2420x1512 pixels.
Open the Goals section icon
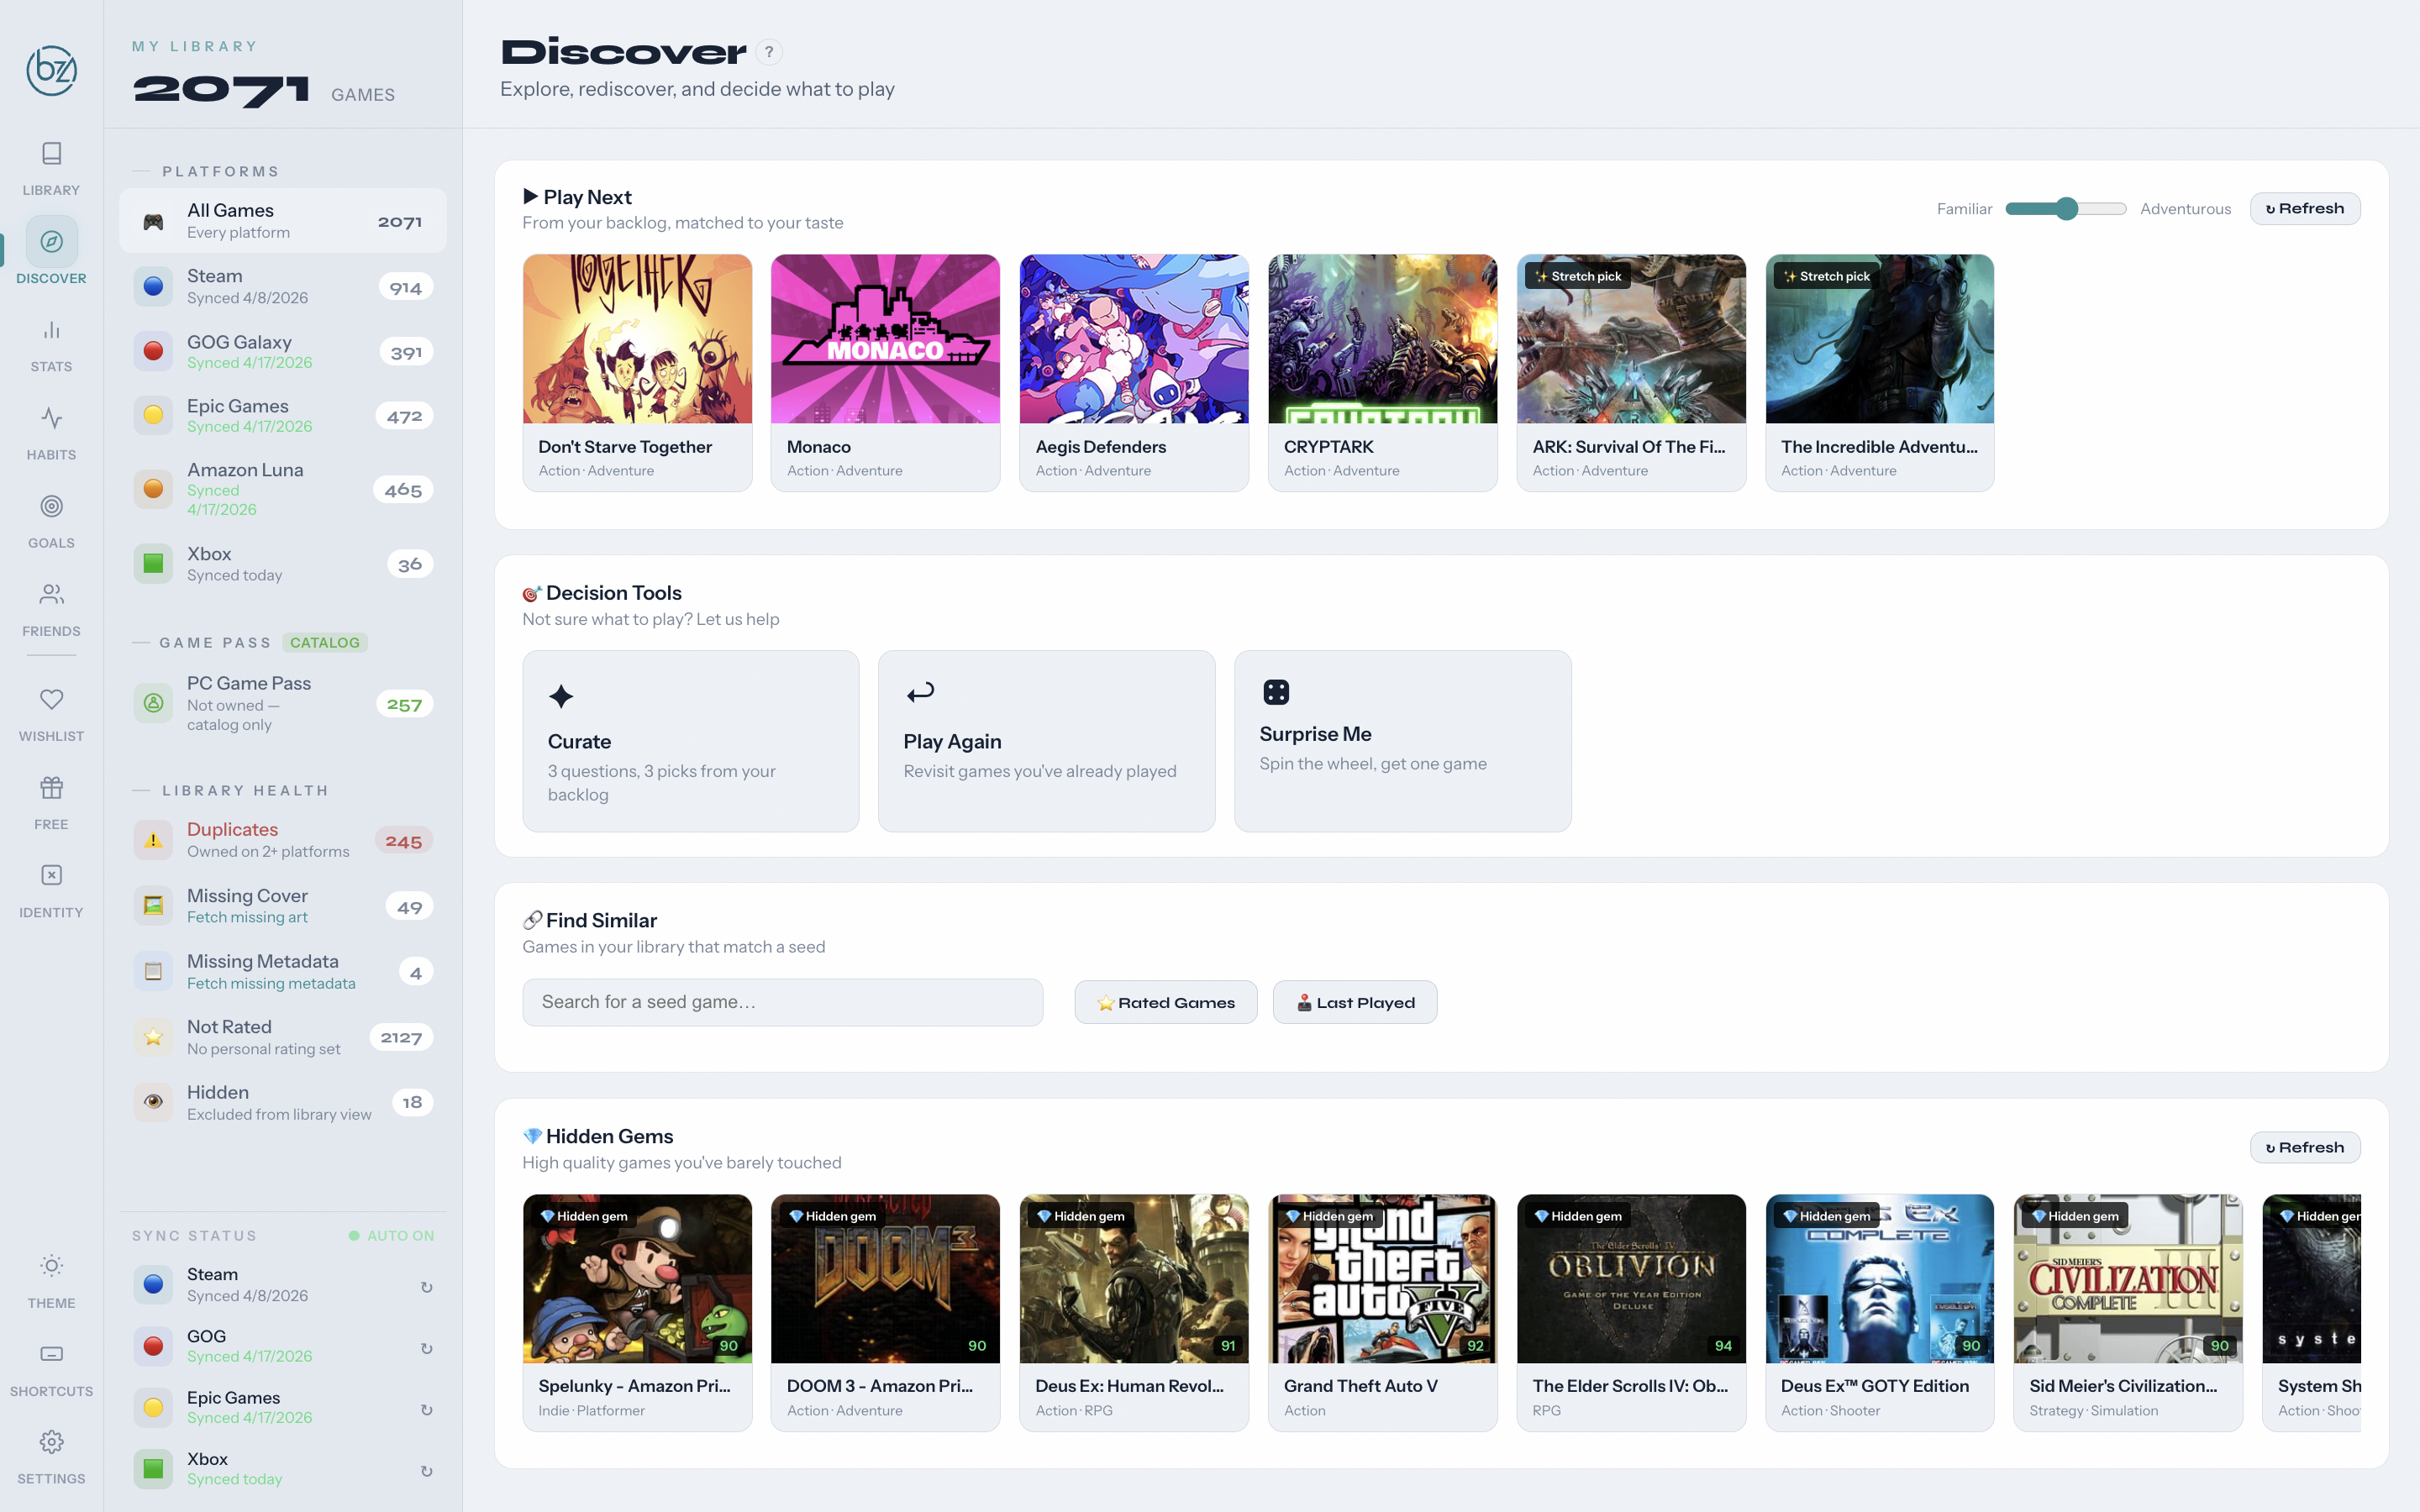tap(51, 507)
